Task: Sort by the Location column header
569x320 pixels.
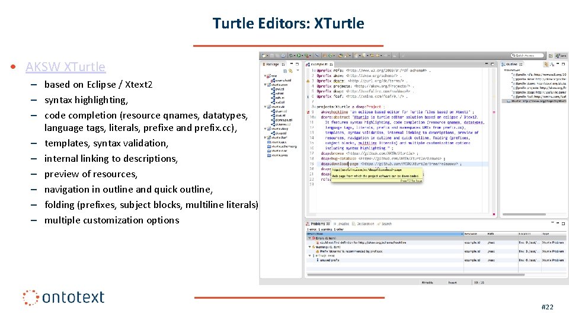Action: 529,233
